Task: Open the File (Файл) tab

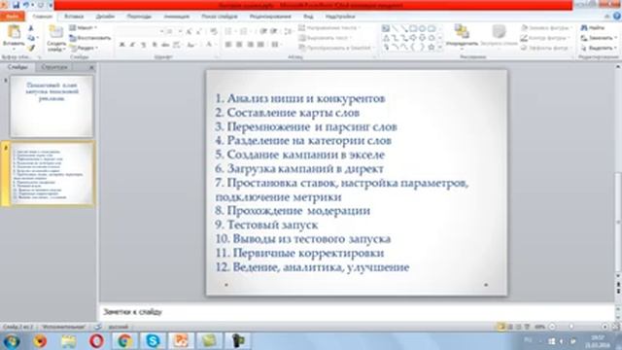Action: pos(13,17)
